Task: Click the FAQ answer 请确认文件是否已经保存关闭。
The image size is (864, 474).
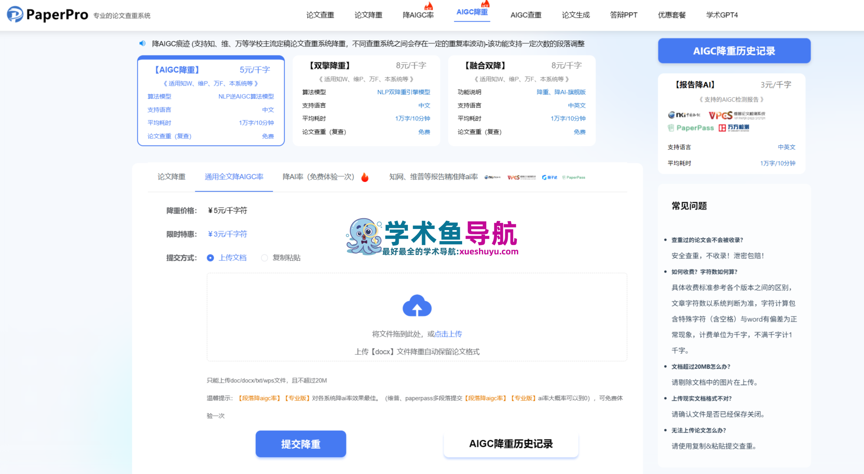Action: (718, 414)
